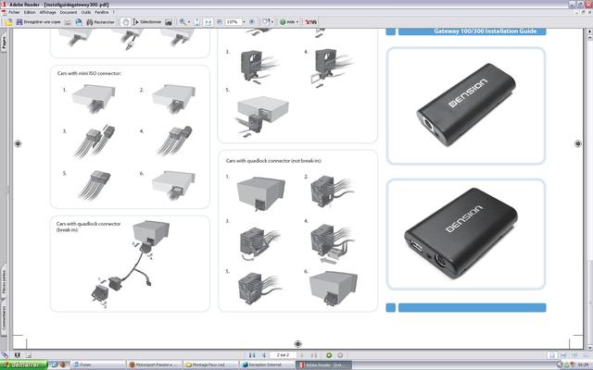The height and width of the screenshot is (370, 593).
Task: Go to previous page button
Action: (x=262, y=355)
